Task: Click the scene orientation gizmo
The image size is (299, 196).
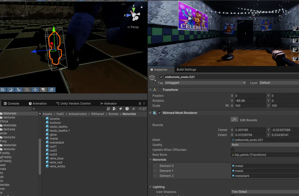Action: [x=134, y=14]
